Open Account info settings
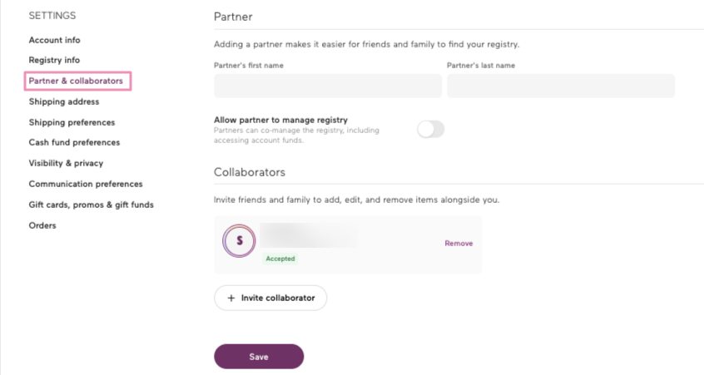 pos(55,40)
